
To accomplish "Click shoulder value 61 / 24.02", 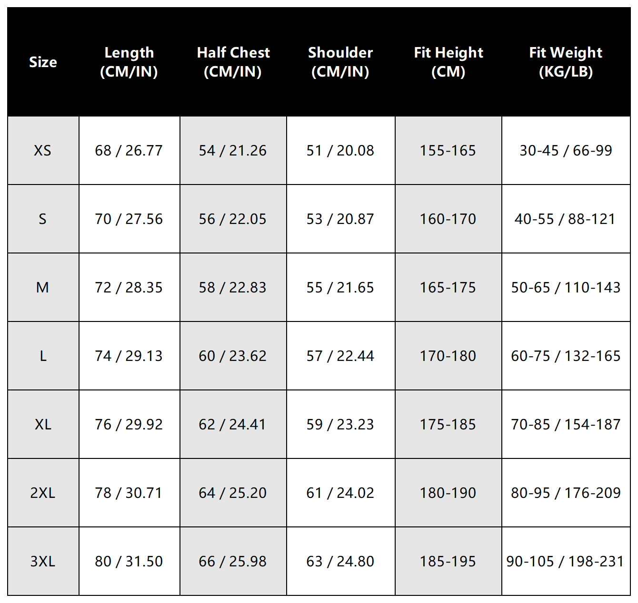I will tap(340, 493).
